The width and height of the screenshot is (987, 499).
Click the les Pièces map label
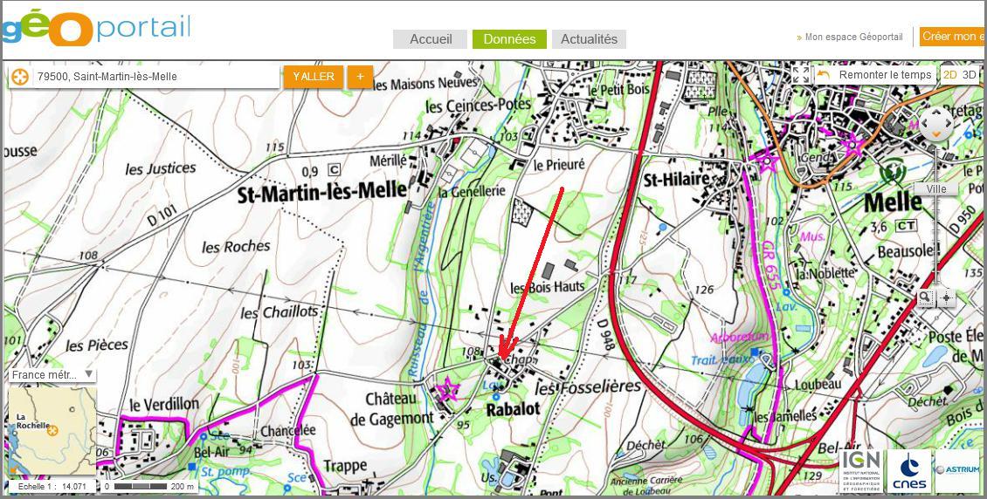96,345
